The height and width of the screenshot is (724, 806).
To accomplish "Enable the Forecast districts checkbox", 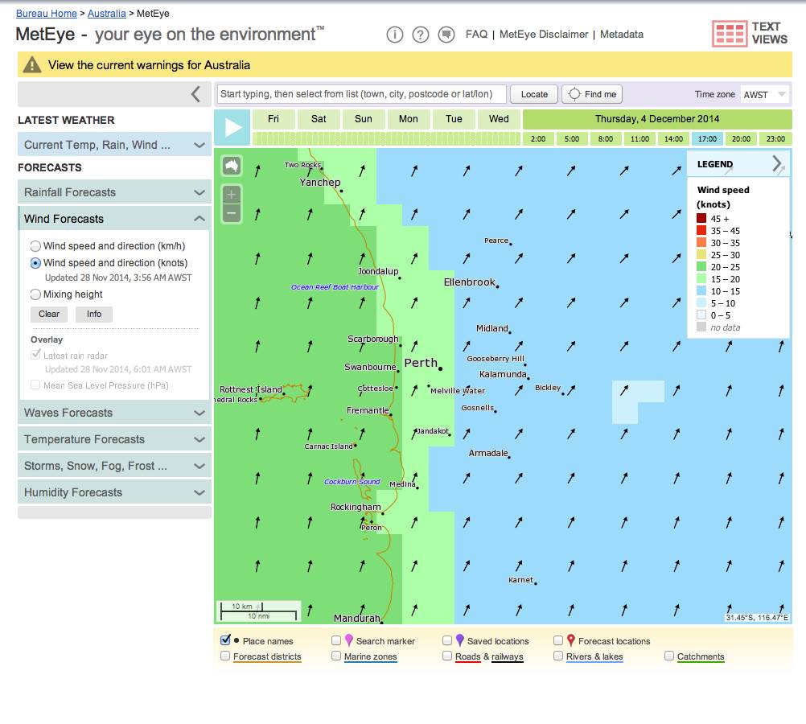I will click(226, 656).
